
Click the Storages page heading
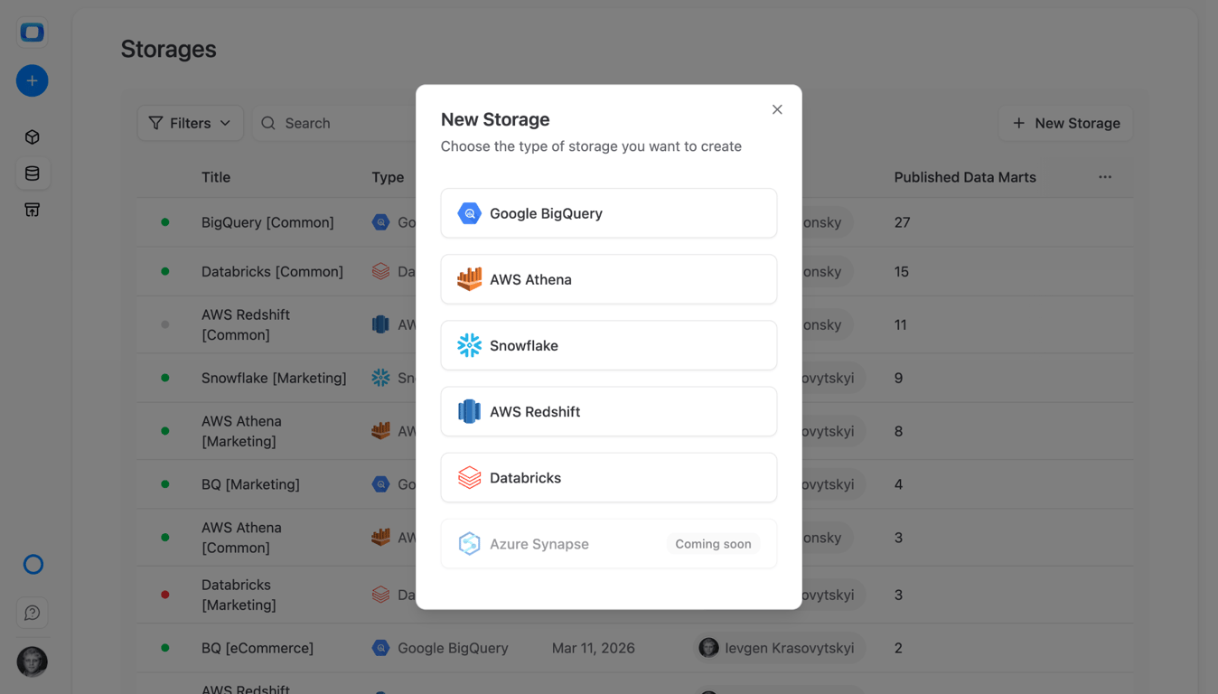click(x=169, y=49)
